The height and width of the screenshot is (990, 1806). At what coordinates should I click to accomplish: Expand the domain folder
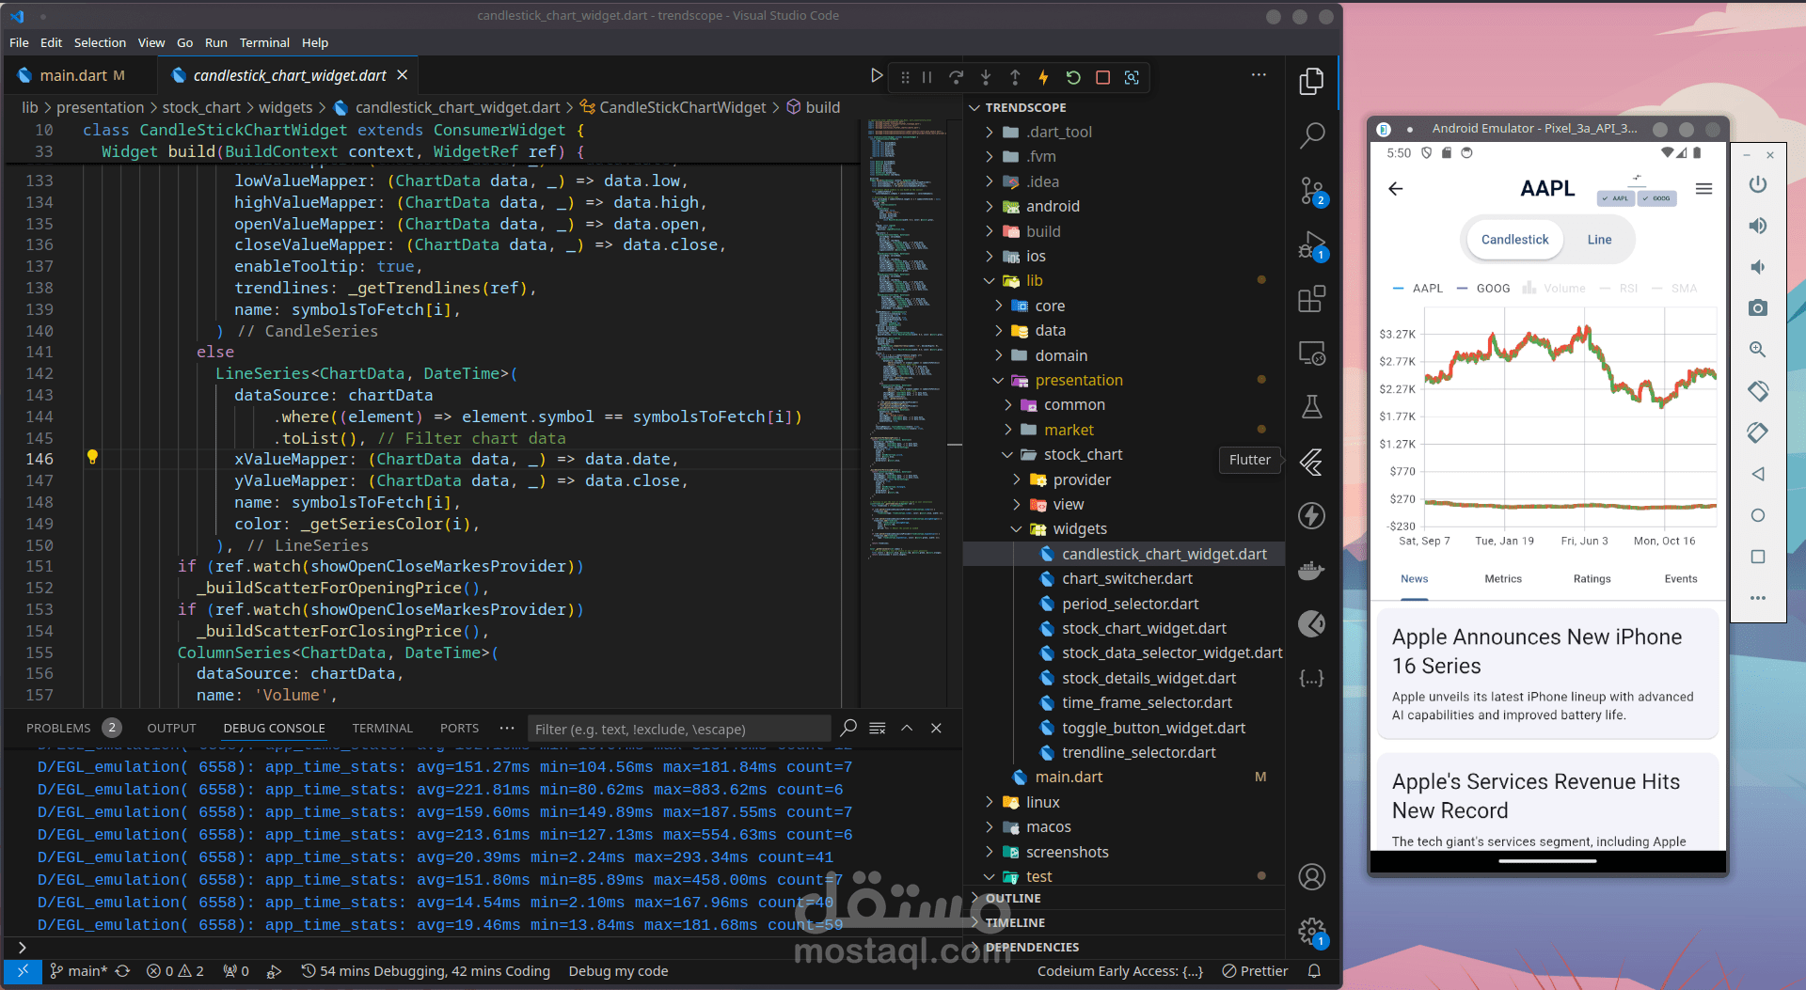1060,356
